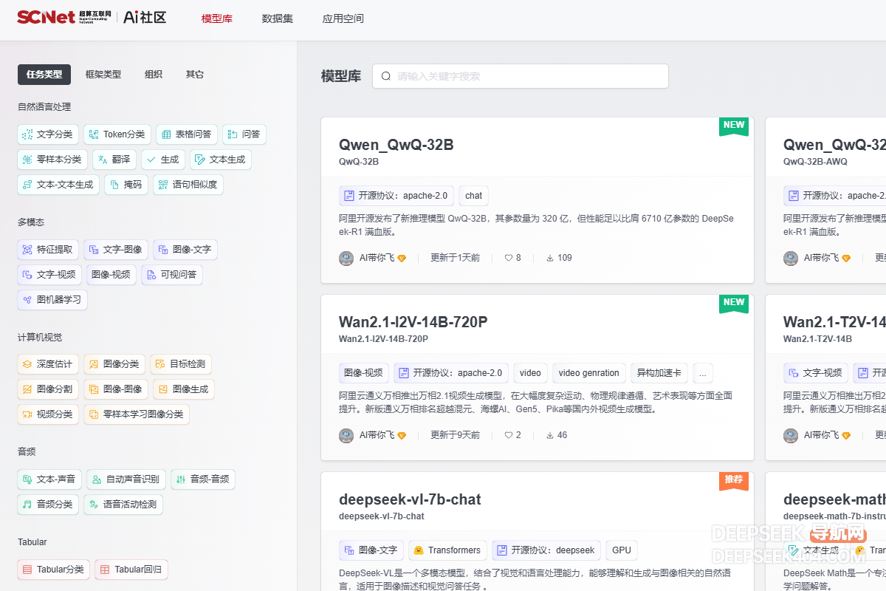The width and height of the screenshot is (886, 591).
Task: Click the NEW ribbon on Wan2.1-I2V-14B-720P card
Action: click(x=733, y=303)
